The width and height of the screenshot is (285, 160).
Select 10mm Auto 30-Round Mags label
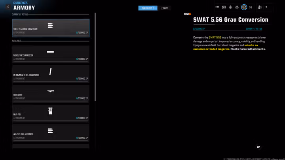[x=26, y=75]
